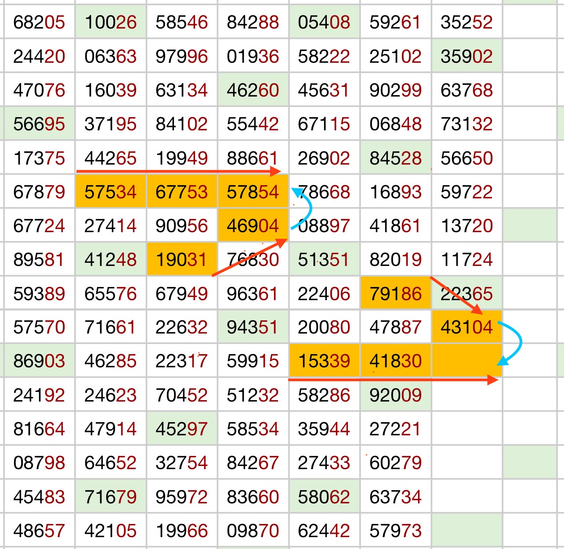Image resolution: width=564 pixels, height=549 pixels.
Task: Click the green cell containing 71679
Action: [111, 497]
